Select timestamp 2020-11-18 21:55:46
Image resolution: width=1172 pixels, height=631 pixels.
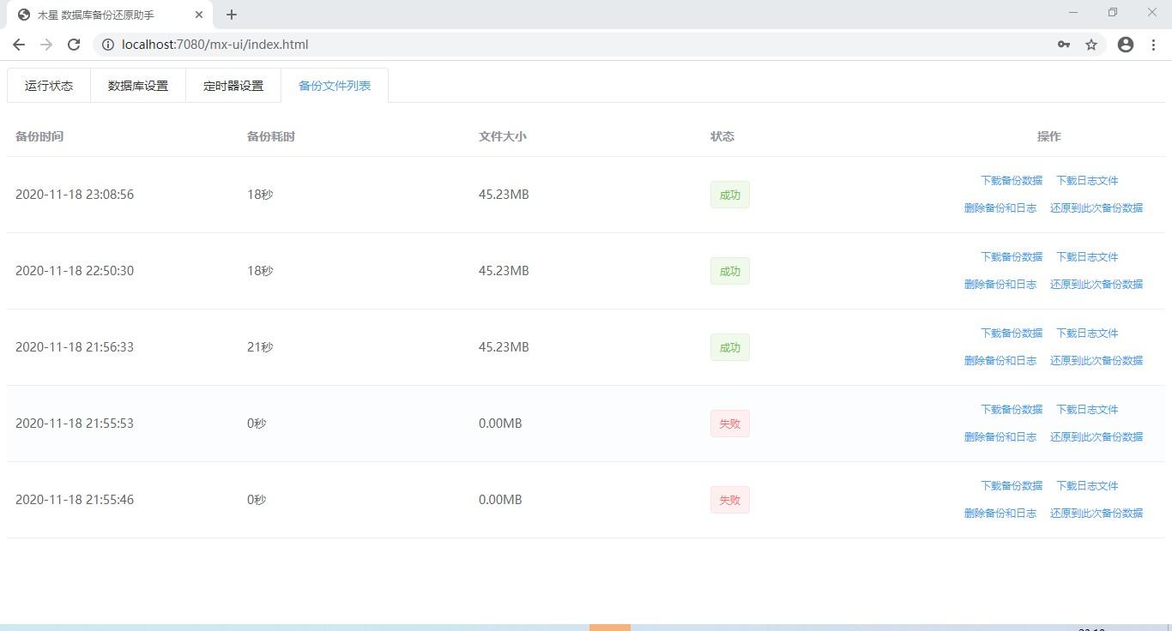[x=75, y=500]
